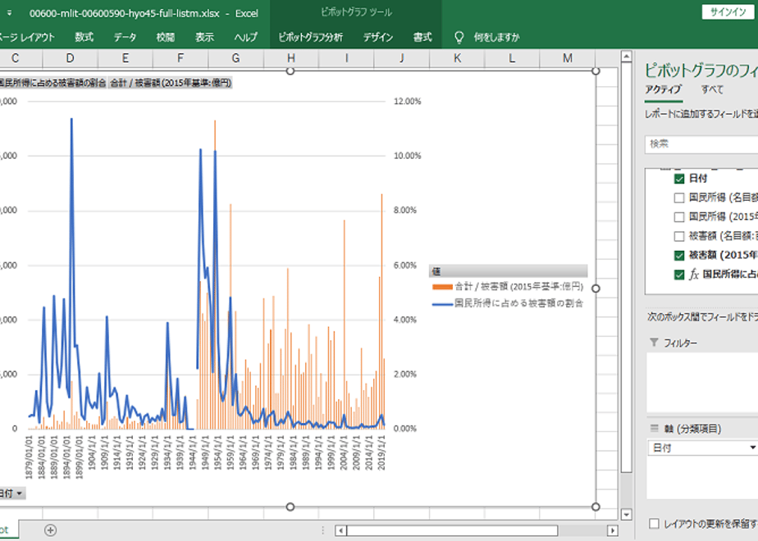Click the horizontal scrollbar thumb
This screenshot has height=541, width=758.
[x=452, y=530]
